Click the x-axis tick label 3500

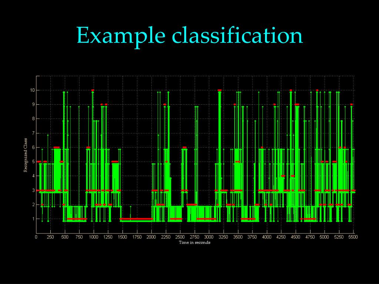238,237
